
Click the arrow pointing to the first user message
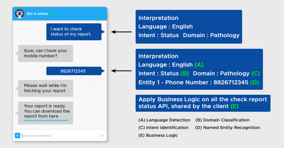coord(121,32)
